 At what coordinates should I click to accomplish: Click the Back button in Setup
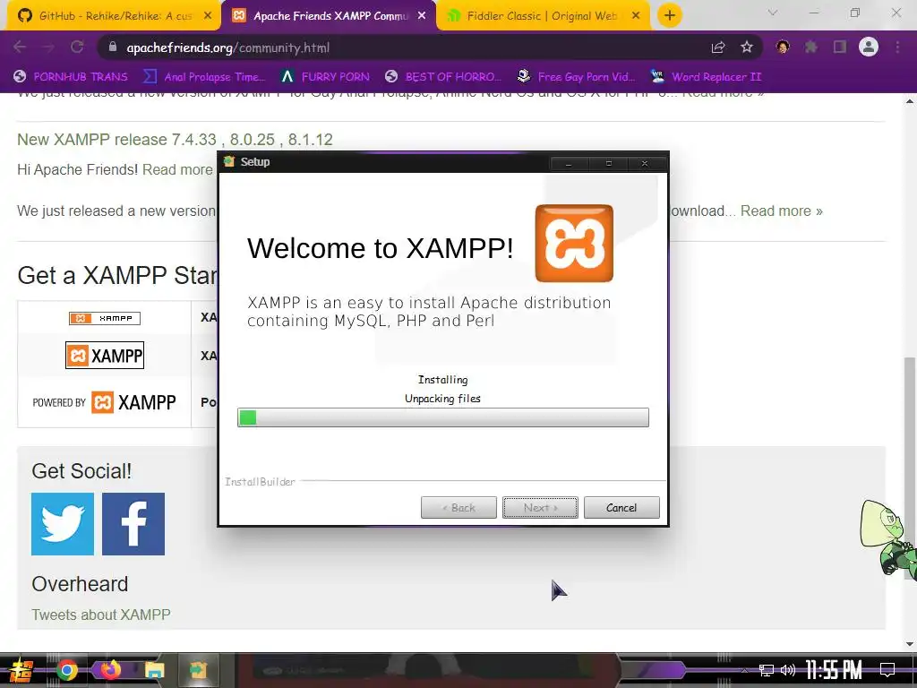[x=458, y=508]
